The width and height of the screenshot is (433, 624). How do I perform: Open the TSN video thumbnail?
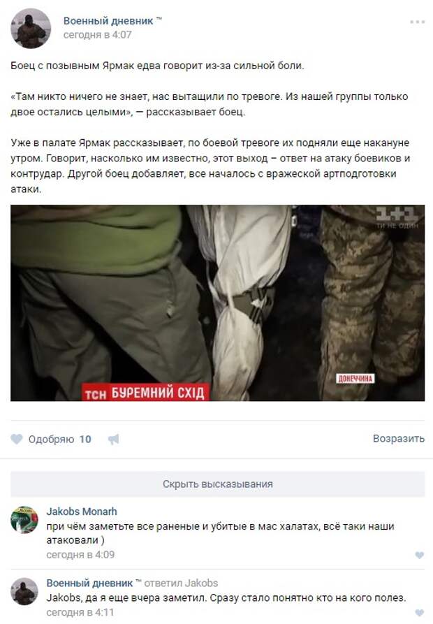point(217,303)
